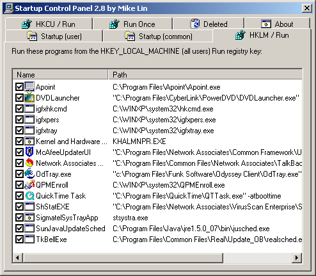
Task: Open the Deleted tab
Action: (x=209, y=24)
